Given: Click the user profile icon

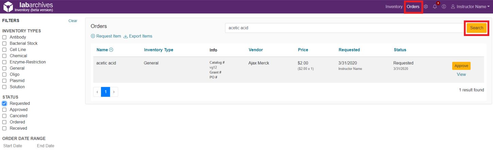Looking at the screenshot, I should 453,7.
